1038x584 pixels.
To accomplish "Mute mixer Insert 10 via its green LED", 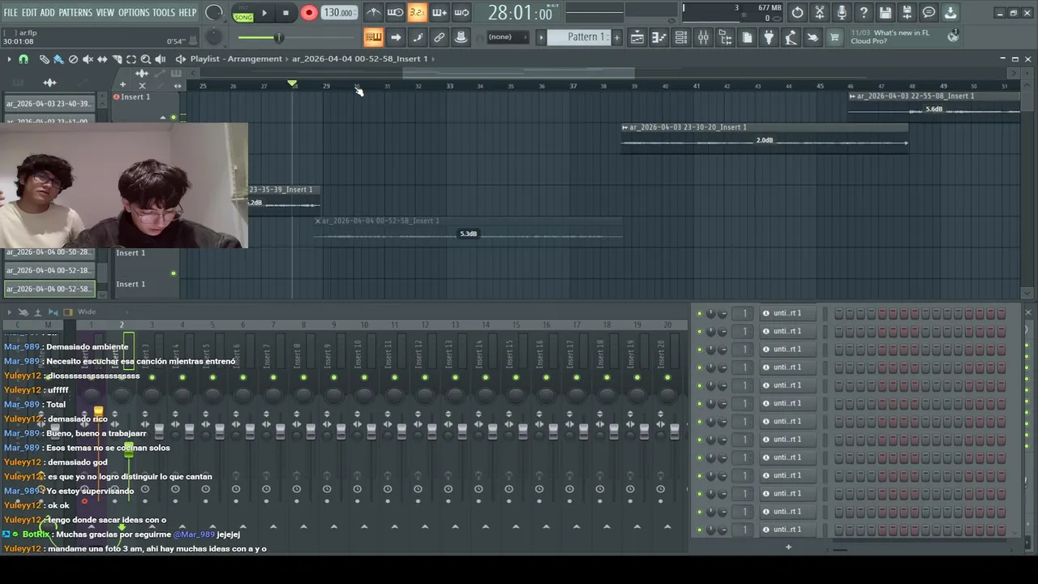I will point(364,377).
